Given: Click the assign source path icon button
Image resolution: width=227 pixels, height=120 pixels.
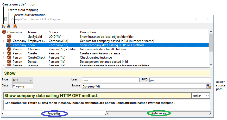Looking at the screenshot, I should point(209,86).
